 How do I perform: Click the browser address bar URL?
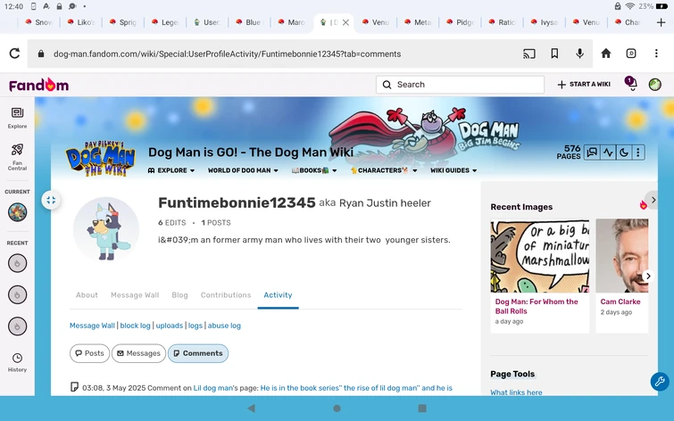point(227,54)
